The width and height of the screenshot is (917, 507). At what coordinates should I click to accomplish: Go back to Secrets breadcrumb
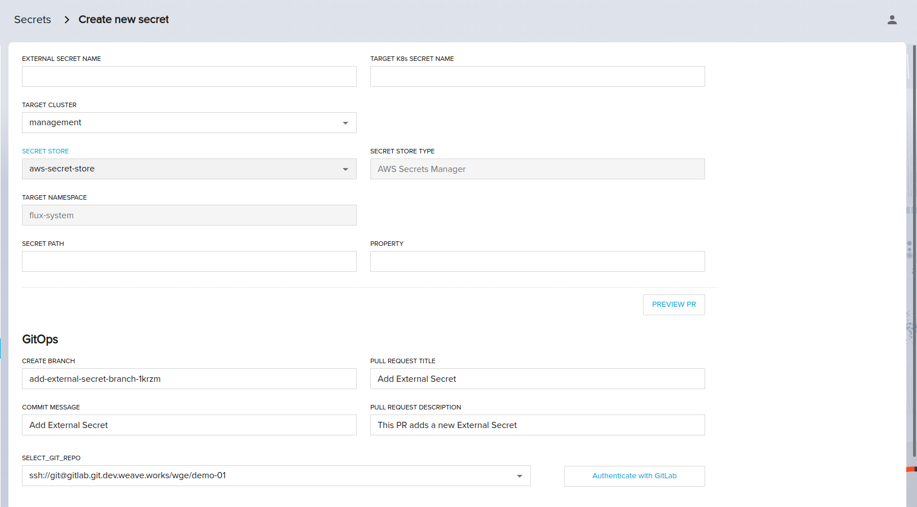pyautogui.click(x=33, y=20)
